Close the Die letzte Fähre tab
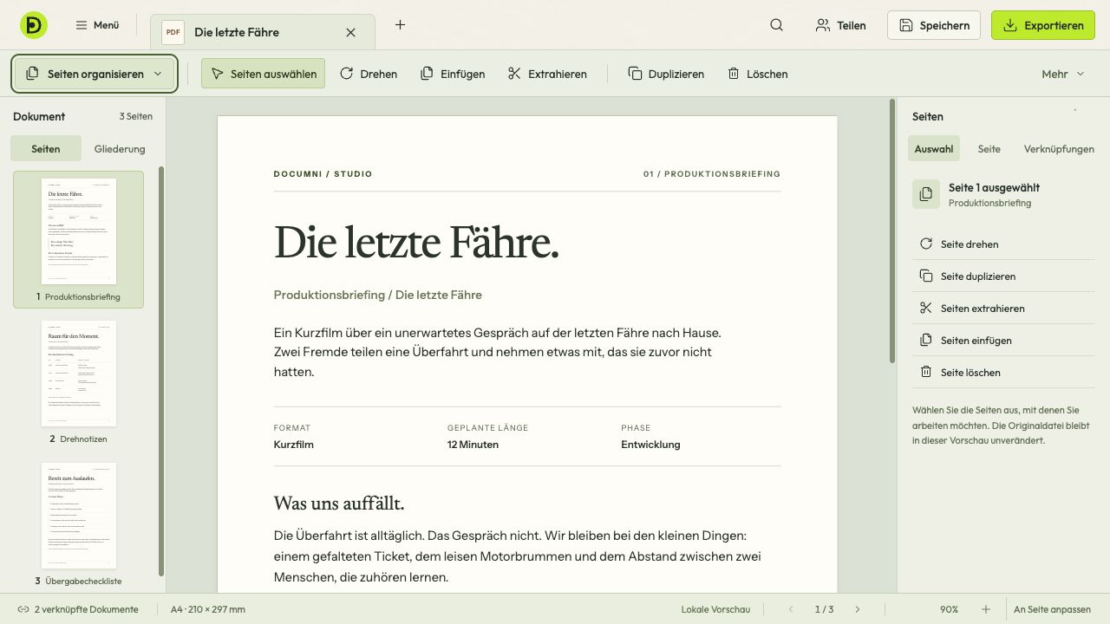Screen dimensions: 1110x624 [x=350, y=32]
